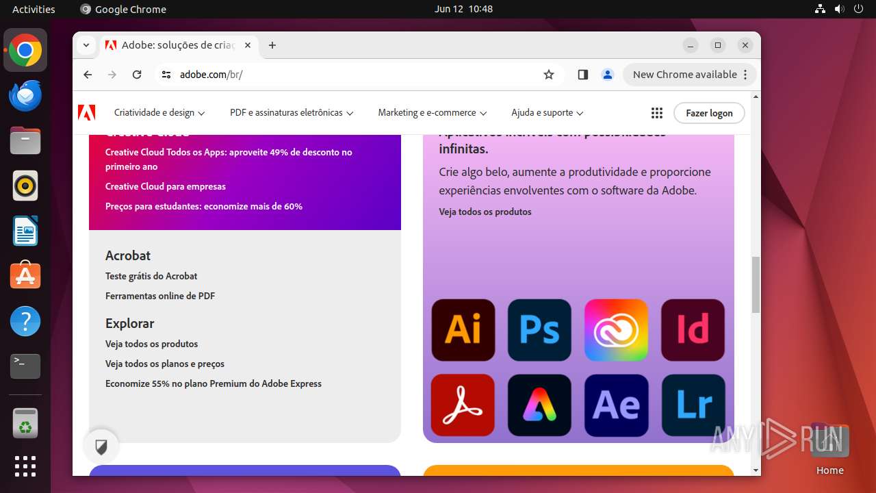The width and height of the screenshot is (876, 493).
Task: View site information icon in address bar
Action: click(x=166, y=75)
